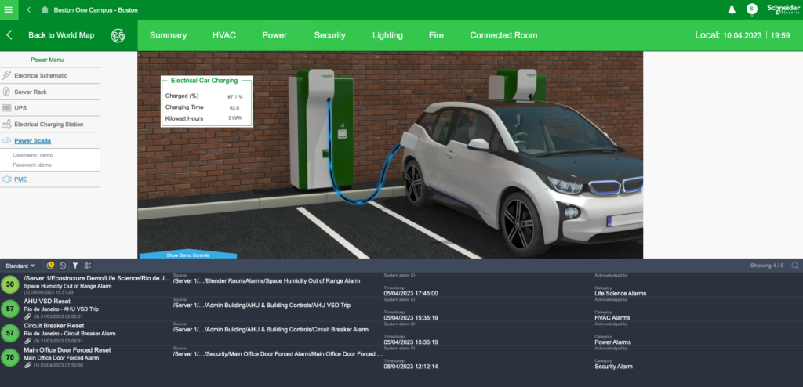
Task: Click the Electrical Schematic icon
Action: click(x=6, y=76)
